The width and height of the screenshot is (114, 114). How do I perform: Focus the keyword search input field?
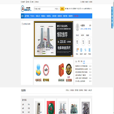[x=44, y=9]
